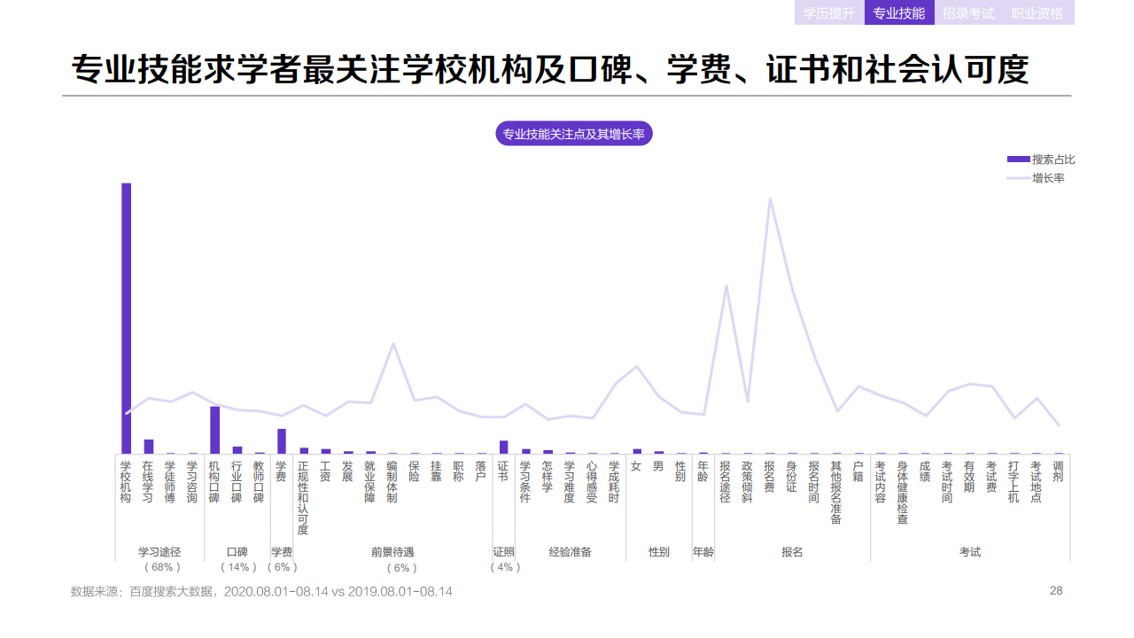1134x638 pixels.
Task: Click the 证书 bar in the chart
Action: click(503, 447)
